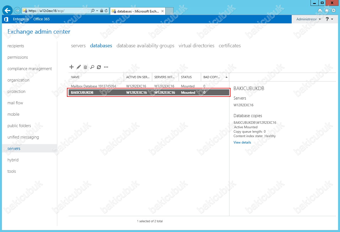Go forward with browser forward arrow

tap(17, 11)
